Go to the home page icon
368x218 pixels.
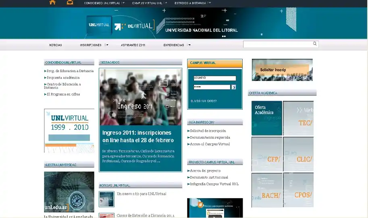click(52, 2)
